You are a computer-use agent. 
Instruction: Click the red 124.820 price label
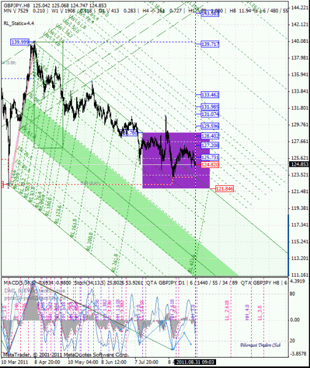(210, 165)
